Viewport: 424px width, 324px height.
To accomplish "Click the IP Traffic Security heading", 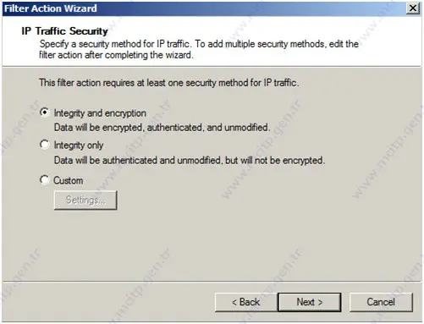I will click(x=64, y=31).
